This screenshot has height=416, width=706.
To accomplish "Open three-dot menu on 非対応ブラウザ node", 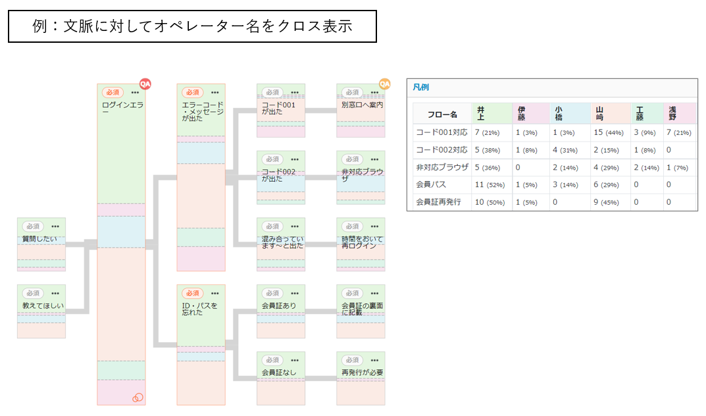I will coord(374,159).
